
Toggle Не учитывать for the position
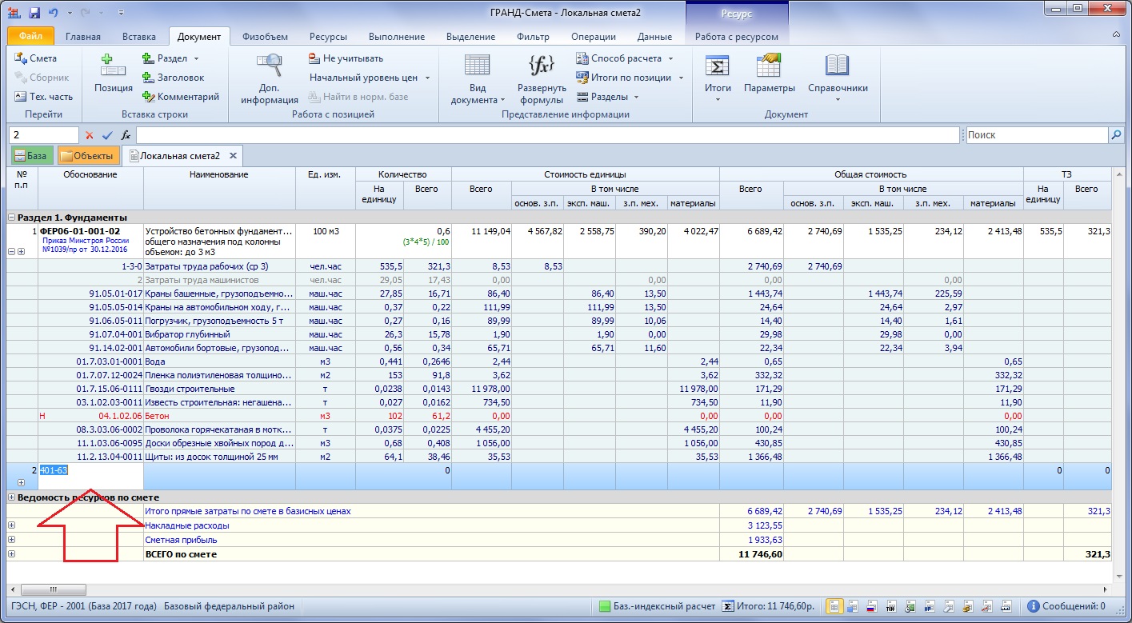[x=346, y=58]
